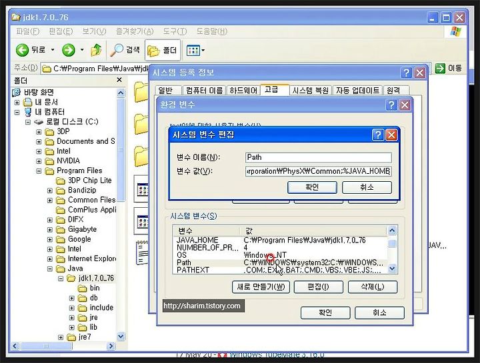This screenshot has height=363, width=480.
Task: Click the 변수 column header in system variables
Action: click(207, 230)
